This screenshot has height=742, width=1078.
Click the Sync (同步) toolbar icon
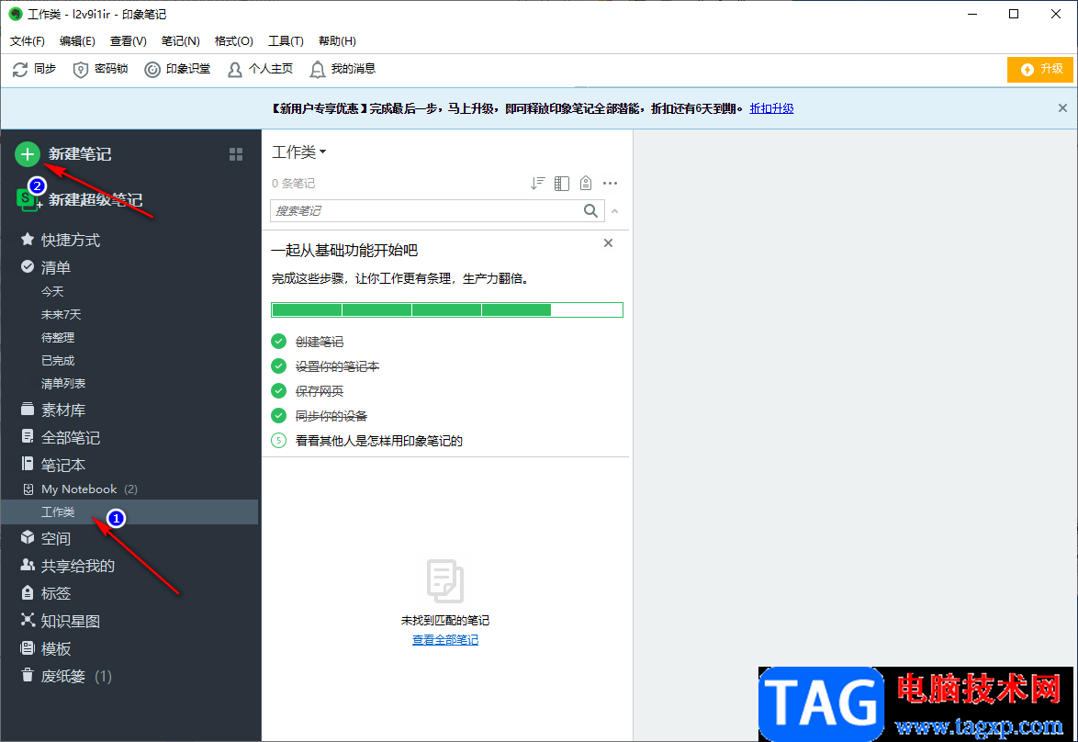(20, 69)
